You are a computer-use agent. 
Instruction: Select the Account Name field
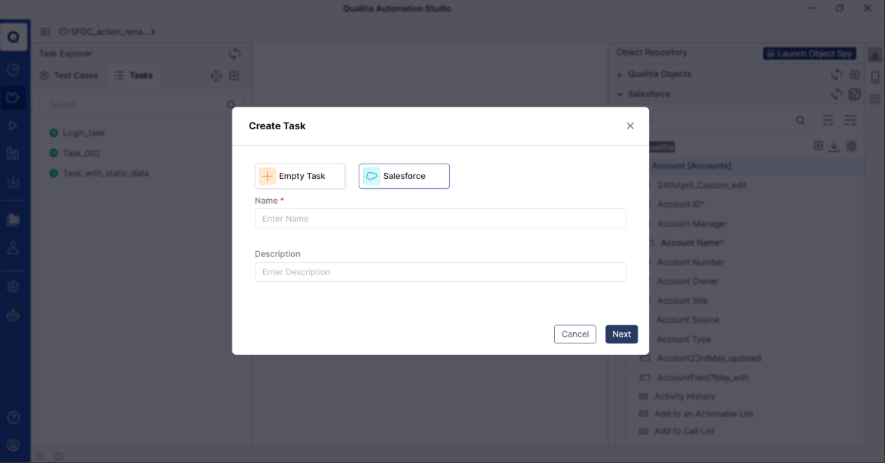(690, 243)
